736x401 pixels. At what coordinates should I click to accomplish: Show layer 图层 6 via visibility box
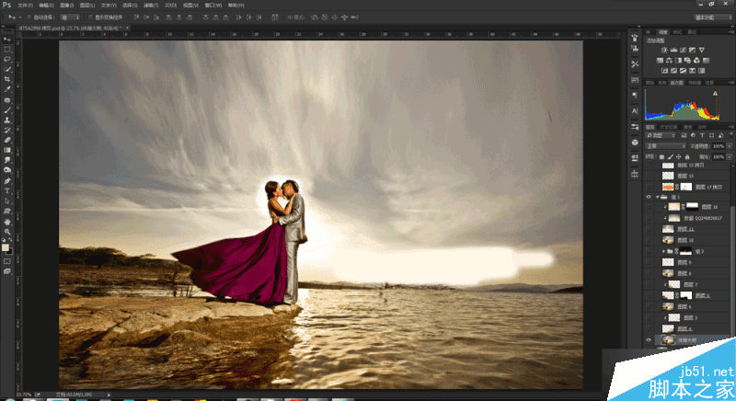[649, 306]
